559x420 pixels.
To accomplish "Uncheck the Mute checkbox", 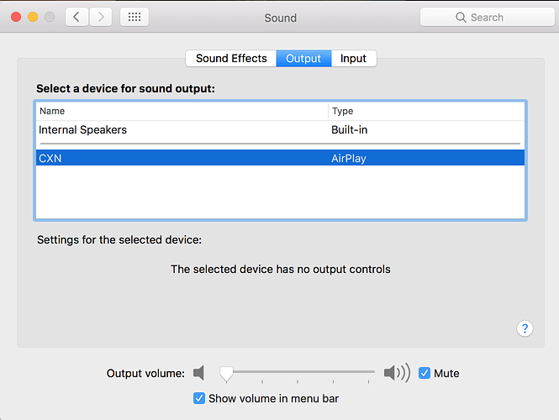I will (425, 373).
